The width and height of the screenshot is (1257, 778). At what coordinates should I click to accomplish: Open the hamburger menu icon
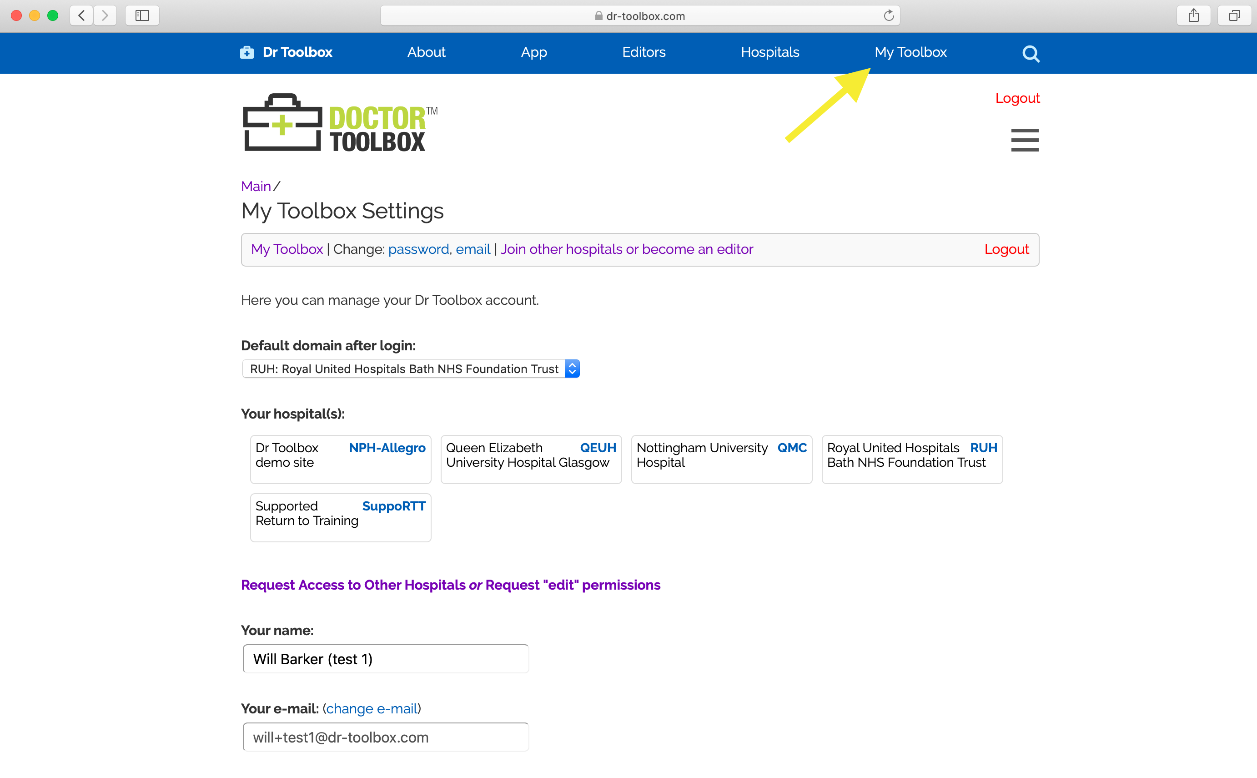click(1024, 140)
